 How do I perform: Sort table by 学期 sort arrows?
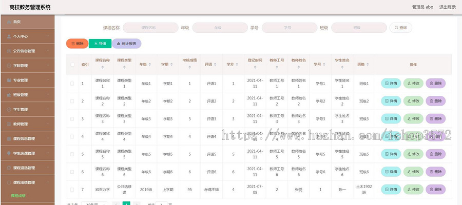pyautogui.click(x=171, y=65)
